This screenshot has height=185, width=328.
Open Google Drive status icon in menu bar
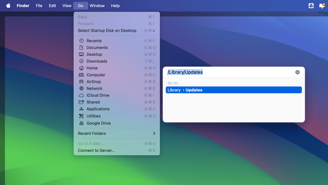(x=311, y=6)
